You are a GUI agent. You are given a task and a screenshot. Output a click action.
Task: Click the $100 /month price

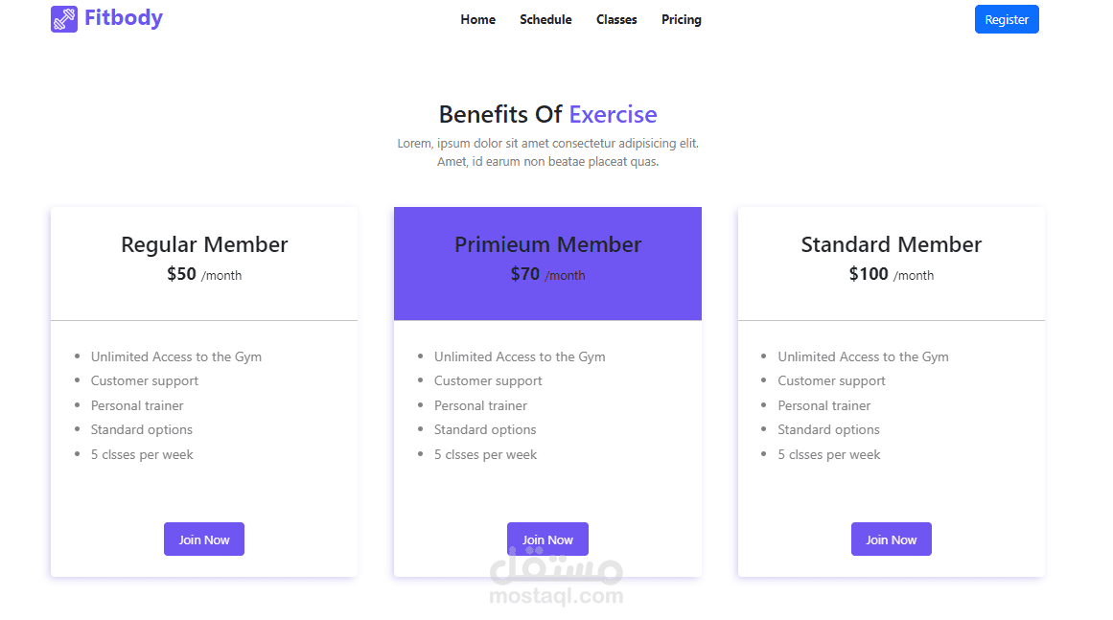(892, 274)
